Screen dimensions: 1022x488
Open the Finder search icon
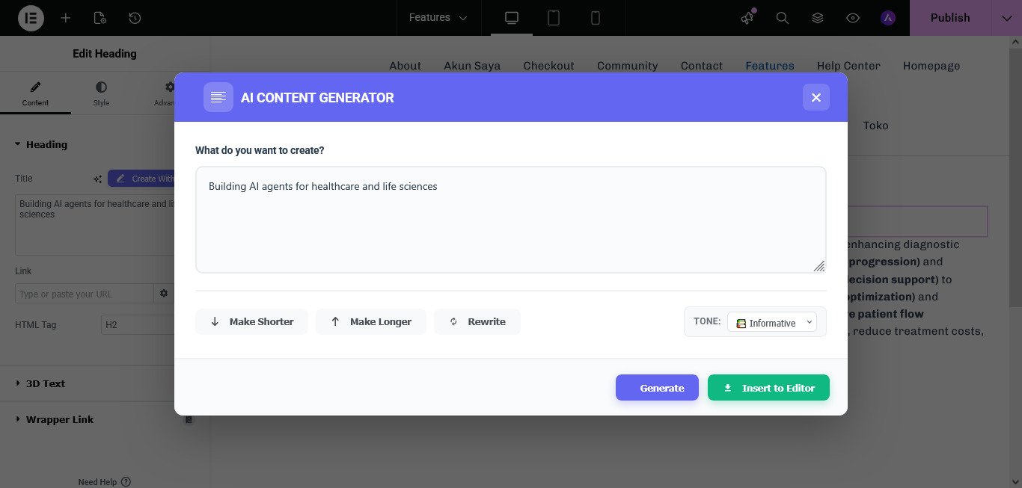point(783,18)
